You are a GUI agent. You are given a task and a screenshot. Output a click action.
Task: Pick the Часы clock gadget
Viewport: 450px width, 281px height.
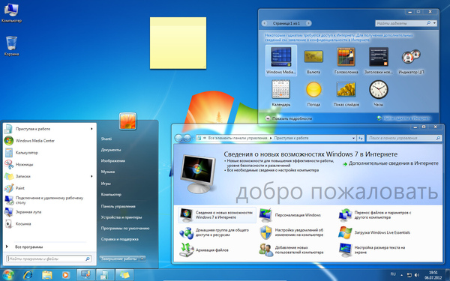[379, 94]
